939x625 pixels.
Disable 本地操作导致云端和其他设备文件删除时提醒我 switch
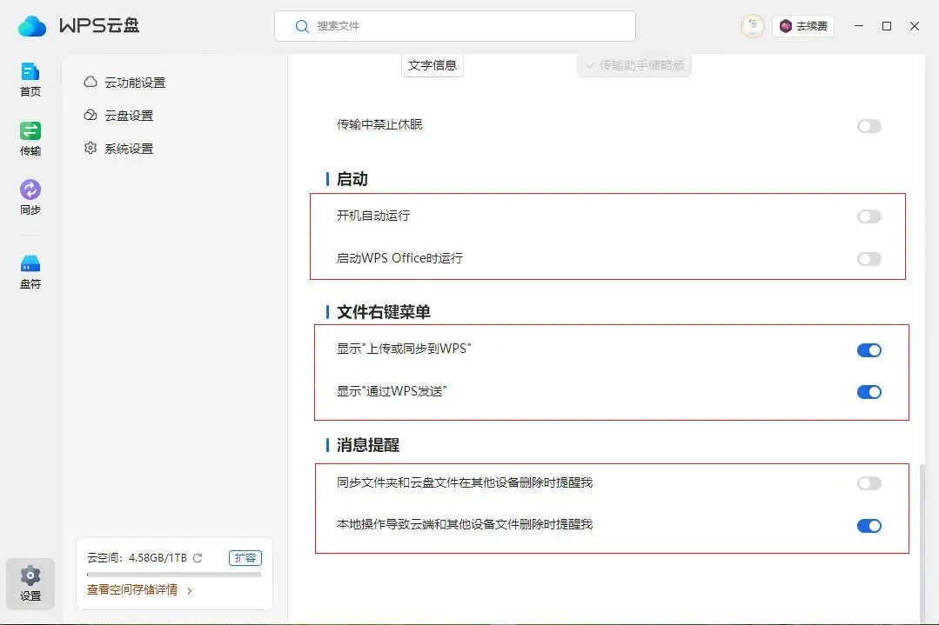(869, 526)
